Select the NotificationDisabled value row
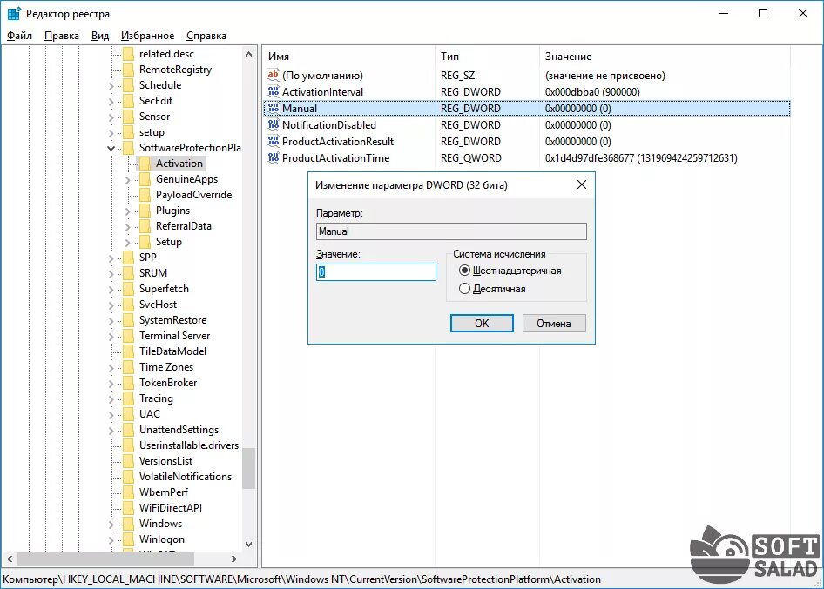This screenshot has width=824, height=589. [527, 125]
